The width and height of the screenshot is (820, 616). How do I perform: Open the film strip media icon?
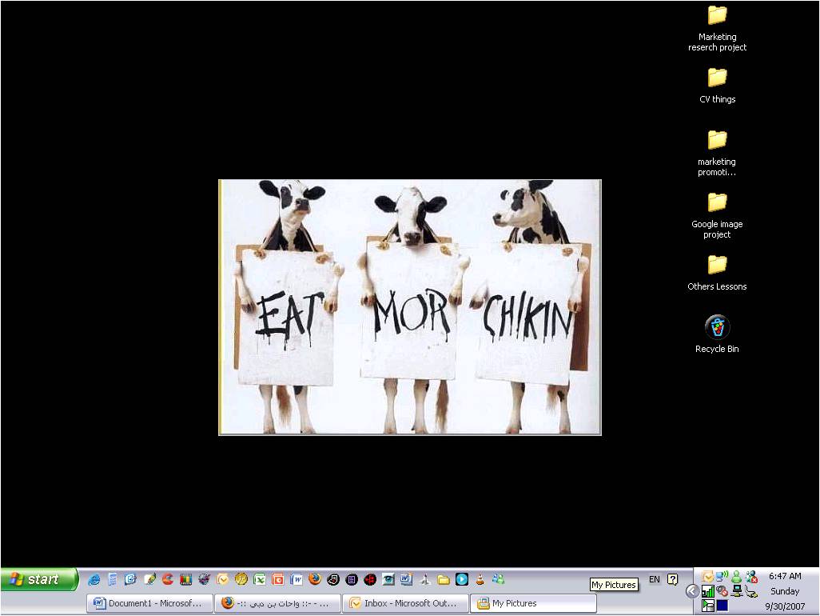coord(186,579)
